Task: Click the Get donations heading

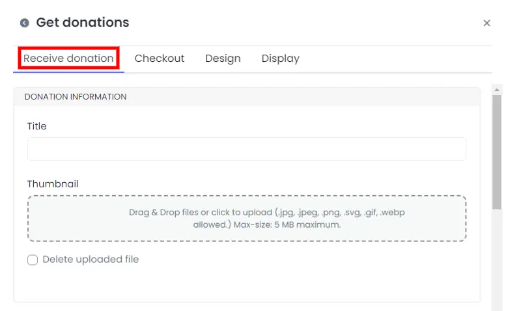Action: [x=83, y=22]
